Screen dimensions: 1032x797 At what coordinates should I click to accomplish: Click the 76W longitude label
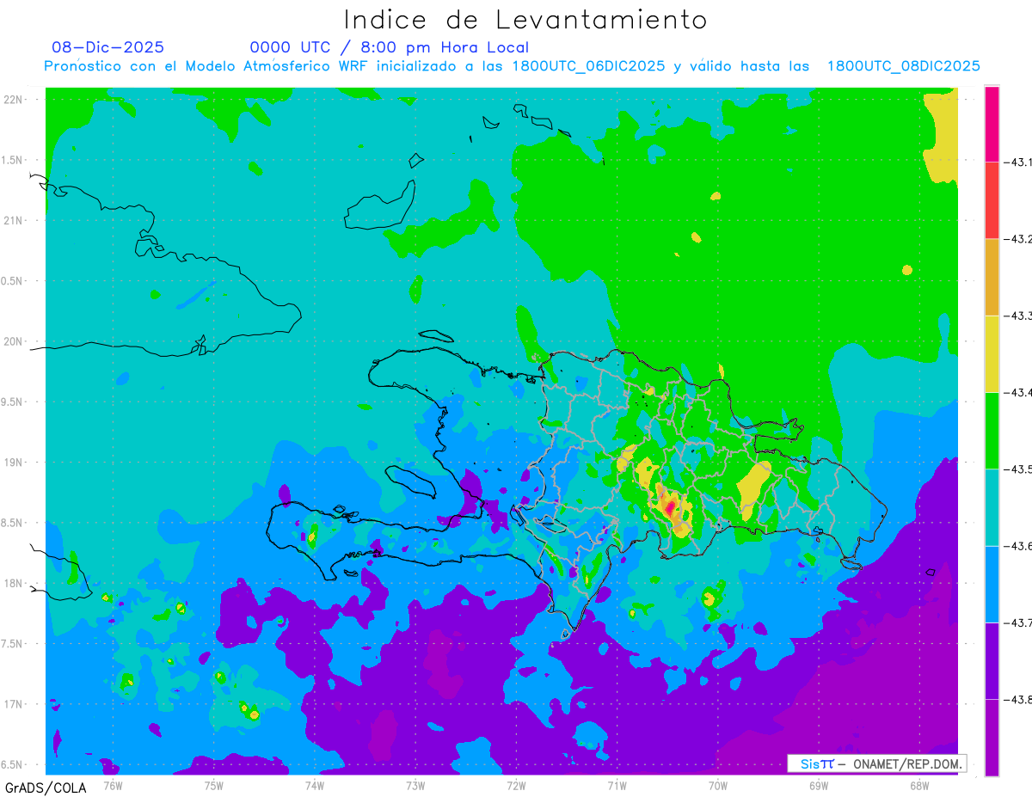click(113, 785)
